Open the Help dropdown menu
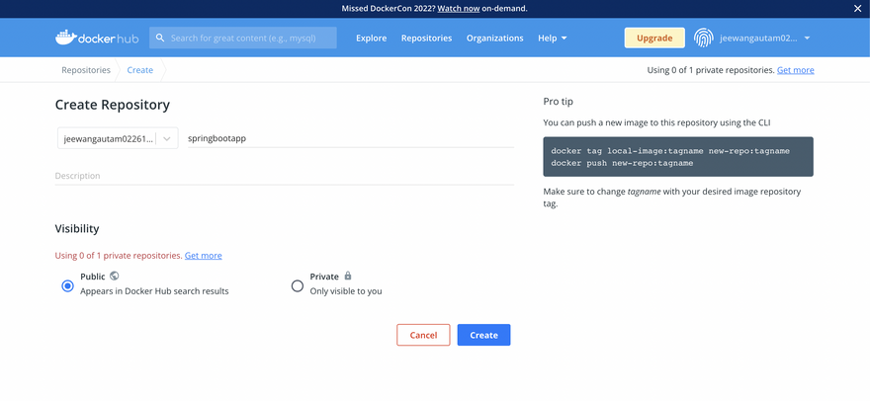Image resolution: width=870 pixels, height=401 pixels. coord(552,38)
